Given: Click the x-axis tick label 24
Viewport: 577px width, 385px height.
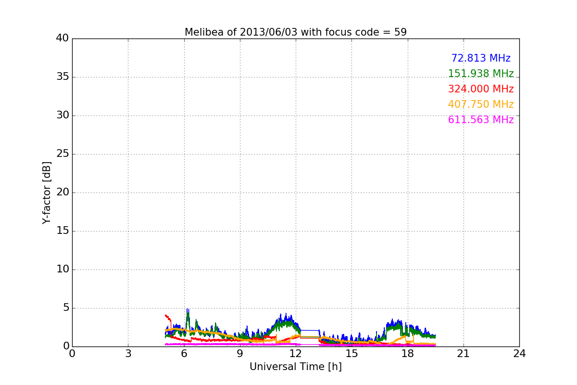Looking at the screenshot, I should click(x=519, y=353).
